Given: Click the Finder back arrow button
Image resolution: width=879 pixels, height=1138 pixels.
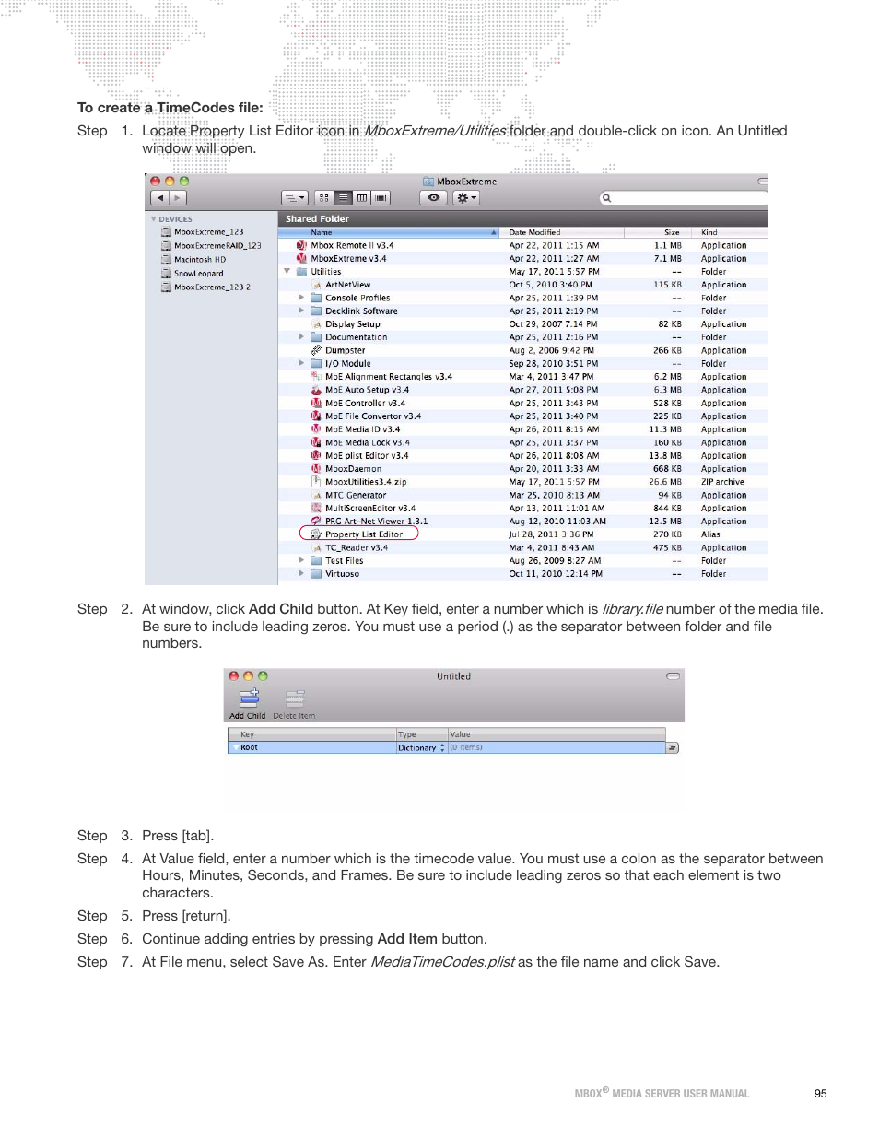Looking at the screenshot, I should pyautogui.click(x=159, y=198).
